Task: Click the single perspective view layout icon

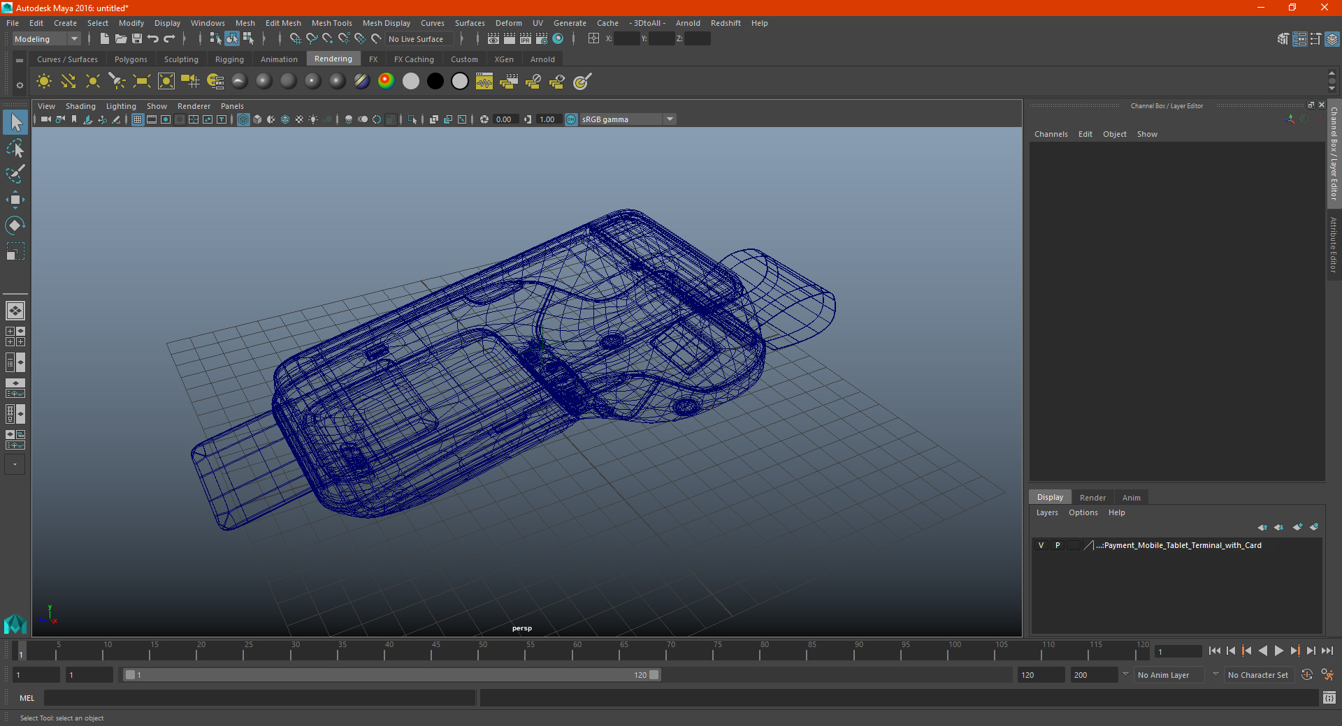Action: pos(15,311)
